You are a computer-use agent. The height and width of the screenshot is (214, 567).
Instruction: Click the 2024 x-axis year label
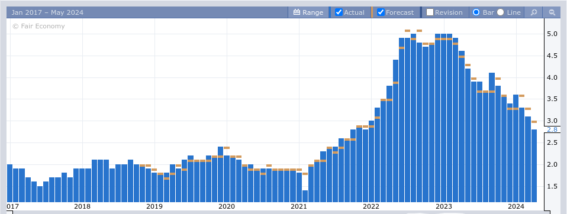[x=516, y=206]
